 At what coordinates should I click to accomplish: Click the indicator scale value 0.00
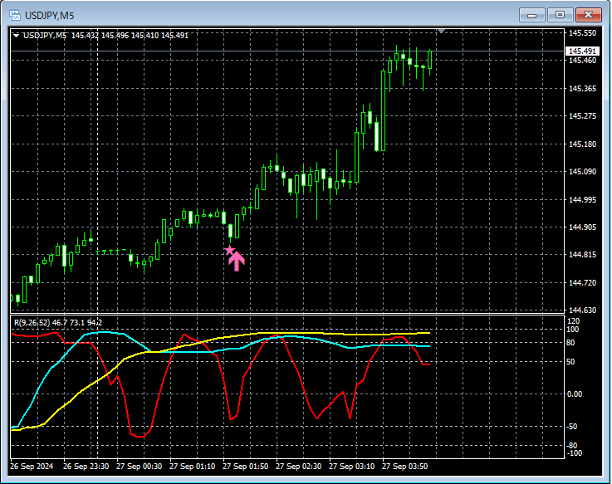point(574,394)
